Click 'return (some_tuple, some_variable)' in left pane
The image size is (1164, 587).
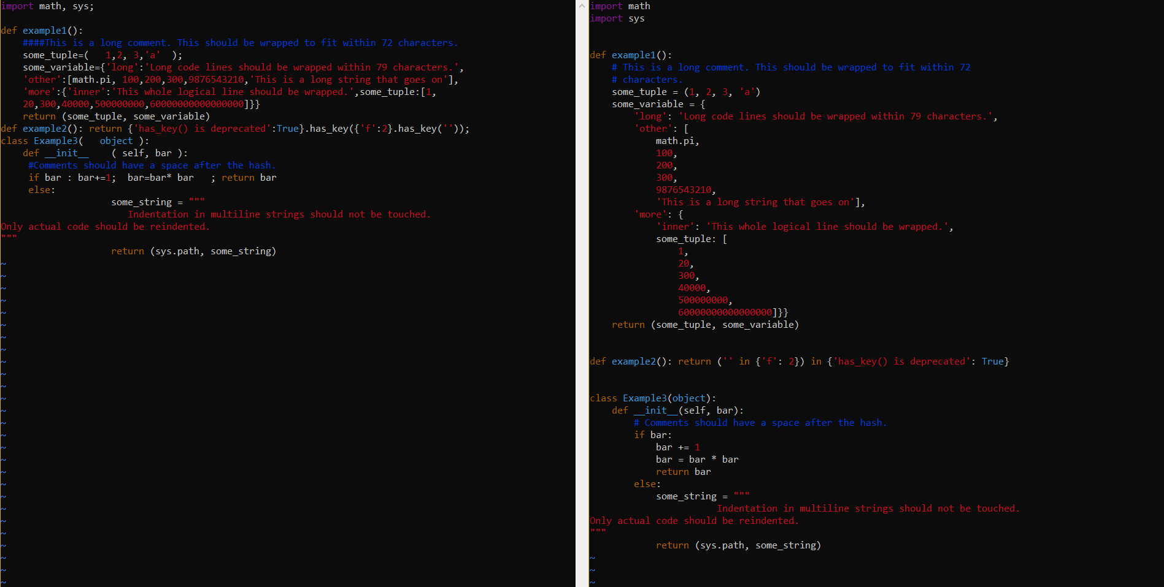click(x=117, y=116)
